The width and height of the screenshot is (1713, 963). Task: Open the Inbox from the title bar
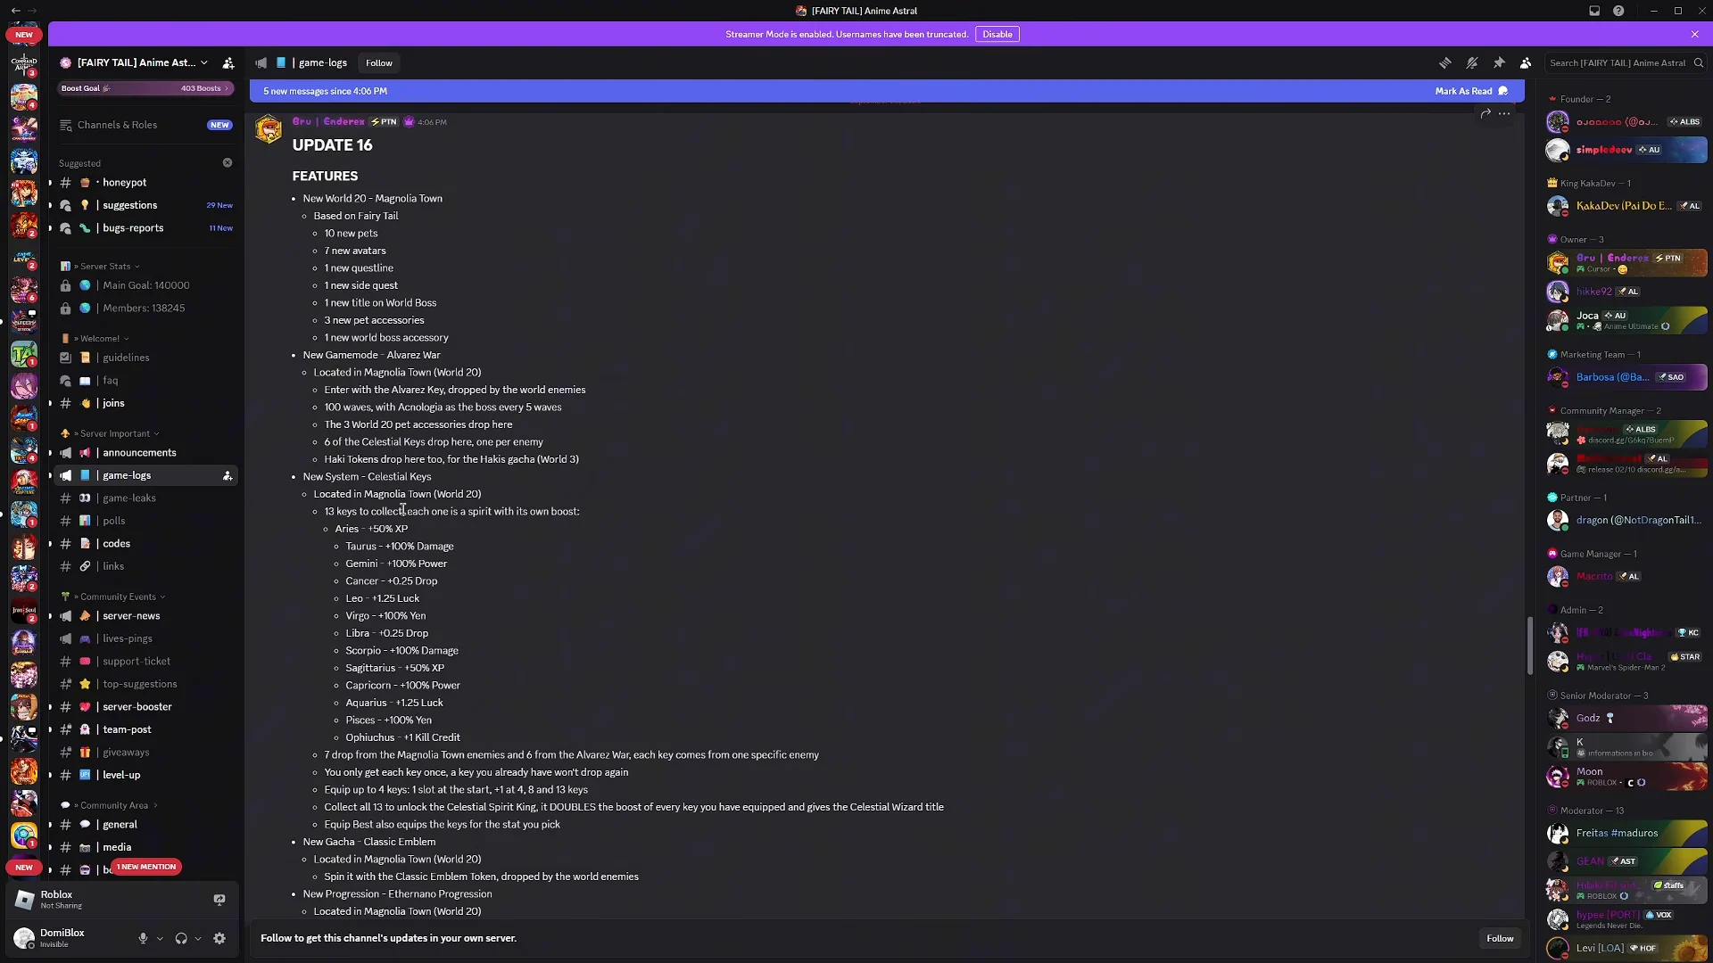pyautogui.click(x=1594, y=11)
